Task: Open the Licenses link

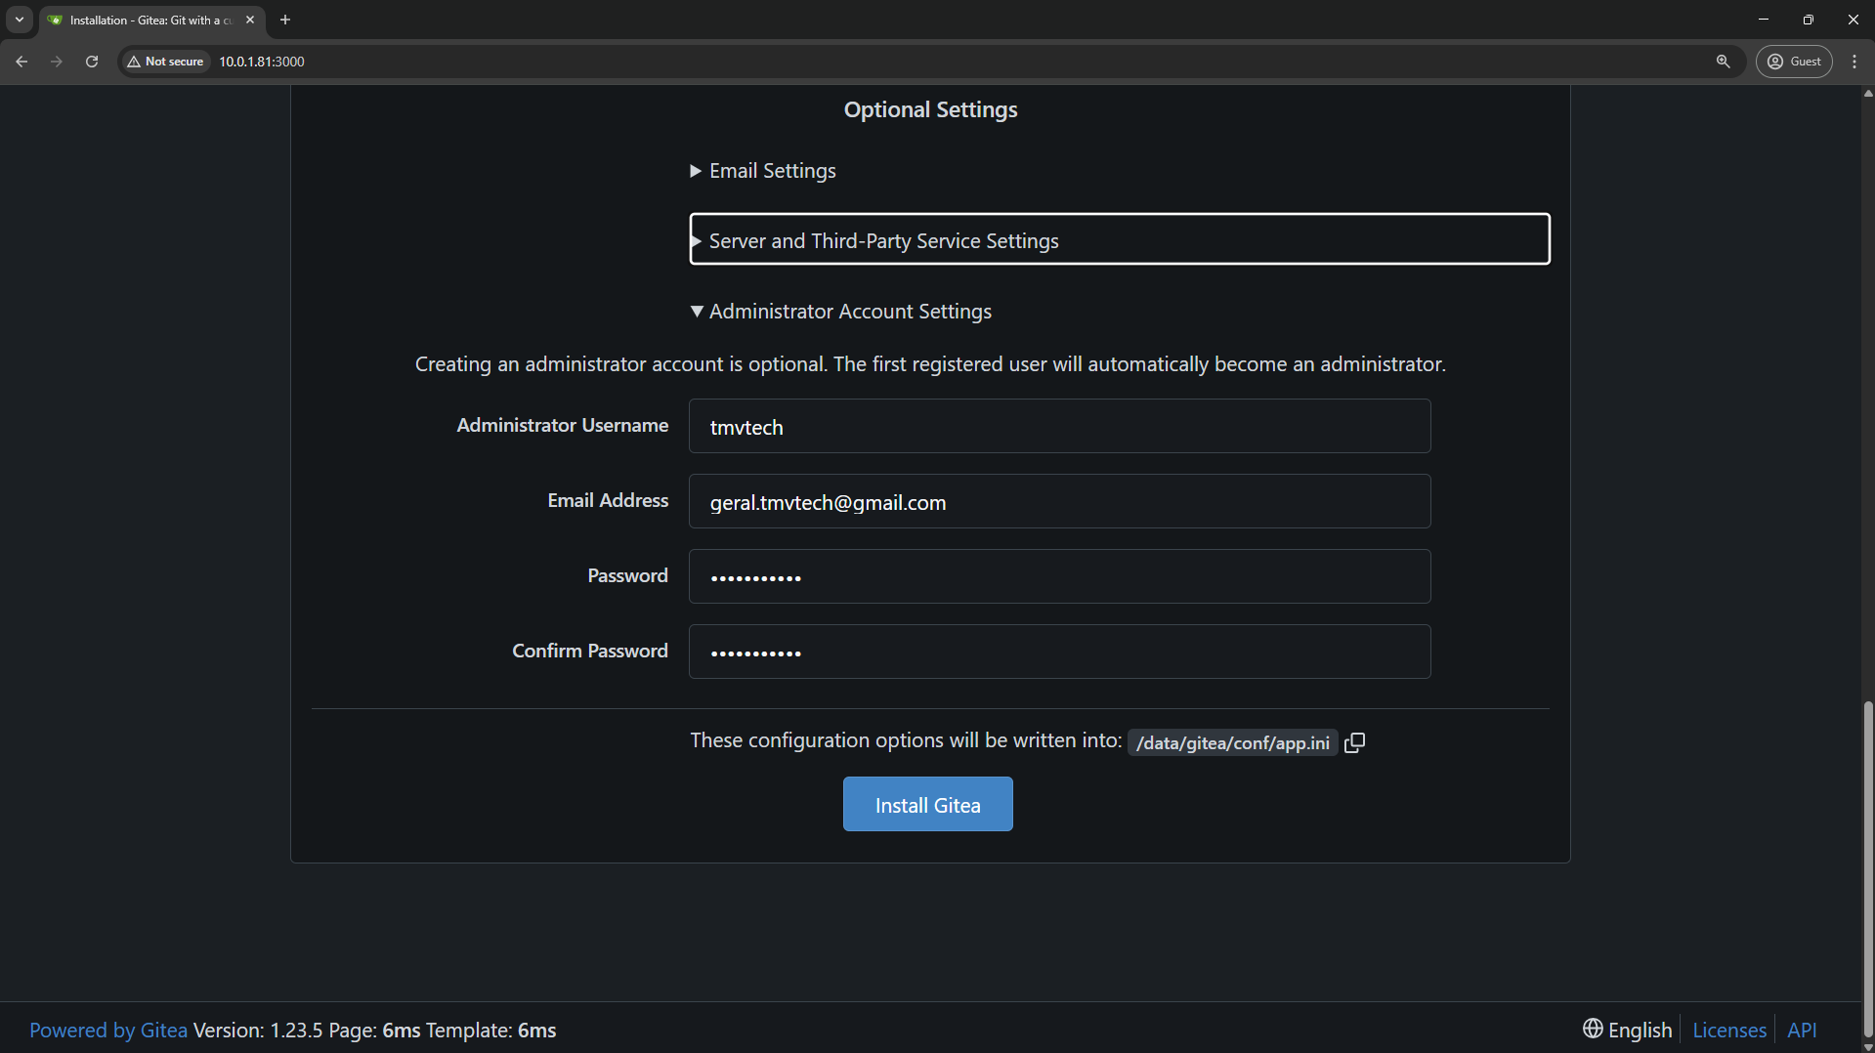Action: (1728, 1030)
